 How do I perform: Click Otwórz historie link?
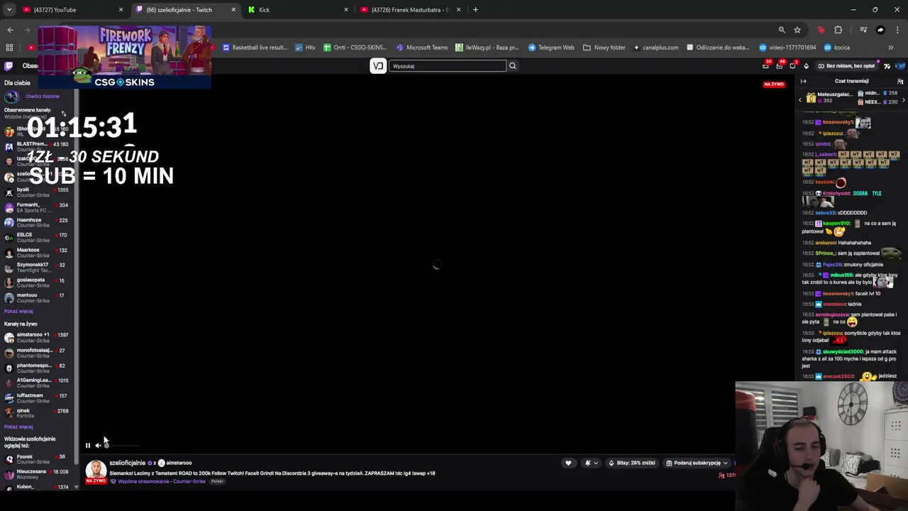42,97
